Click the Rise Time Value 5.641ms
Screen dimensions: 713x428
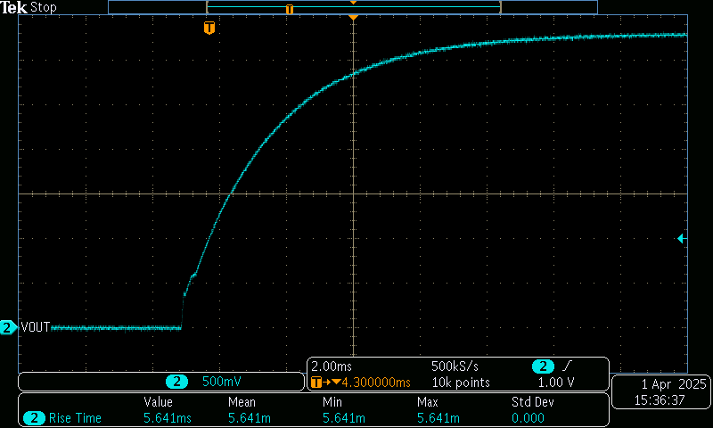168,418
